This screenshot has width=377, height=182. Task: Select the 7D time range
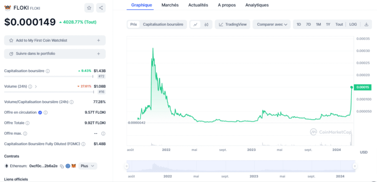308,25
